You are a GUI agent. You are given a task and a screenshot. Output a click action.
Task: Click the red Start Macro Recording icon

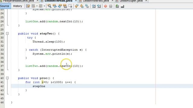pyautogui.click(x=106, y=6)
